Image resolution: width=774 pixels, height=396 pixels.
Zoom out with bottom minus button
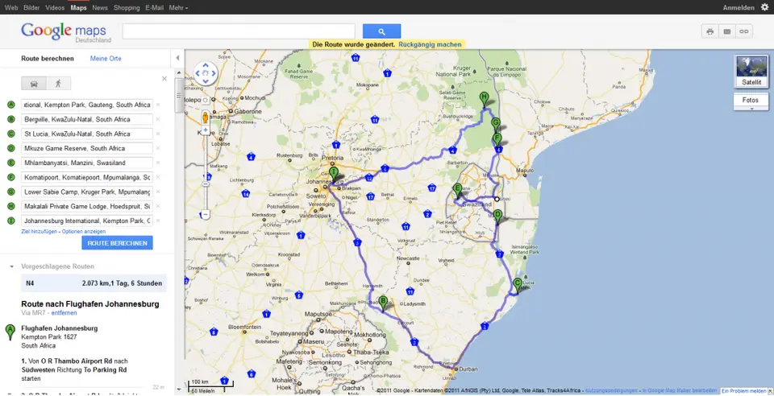coord(206,215)
